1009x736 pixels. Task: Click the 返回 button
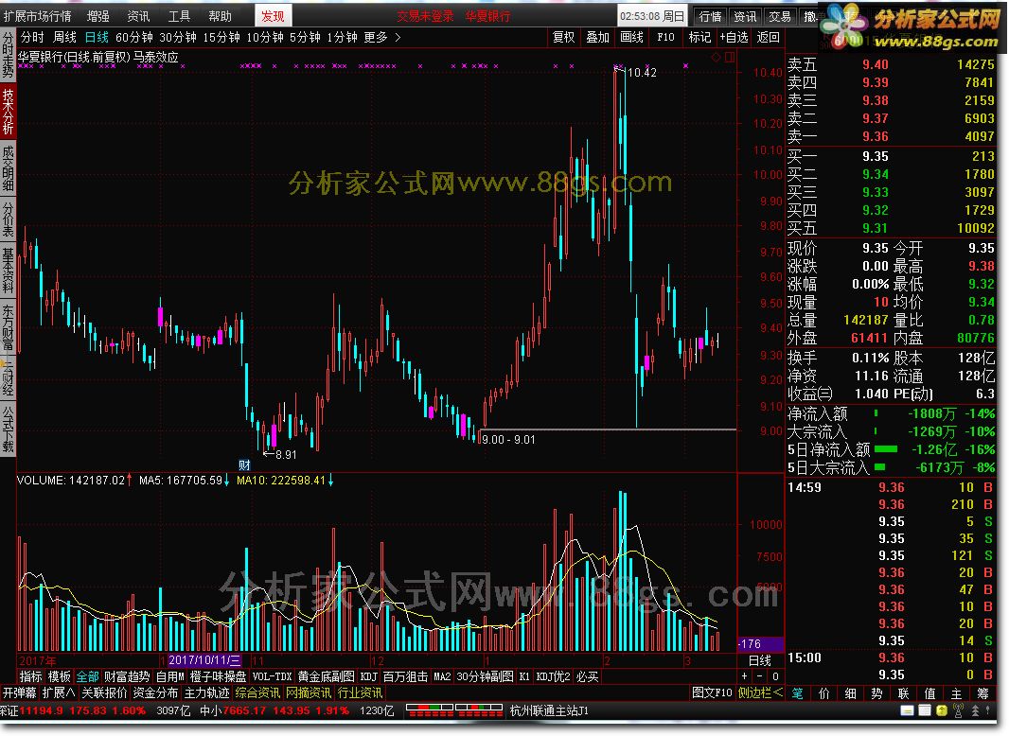tap(769, 37)
